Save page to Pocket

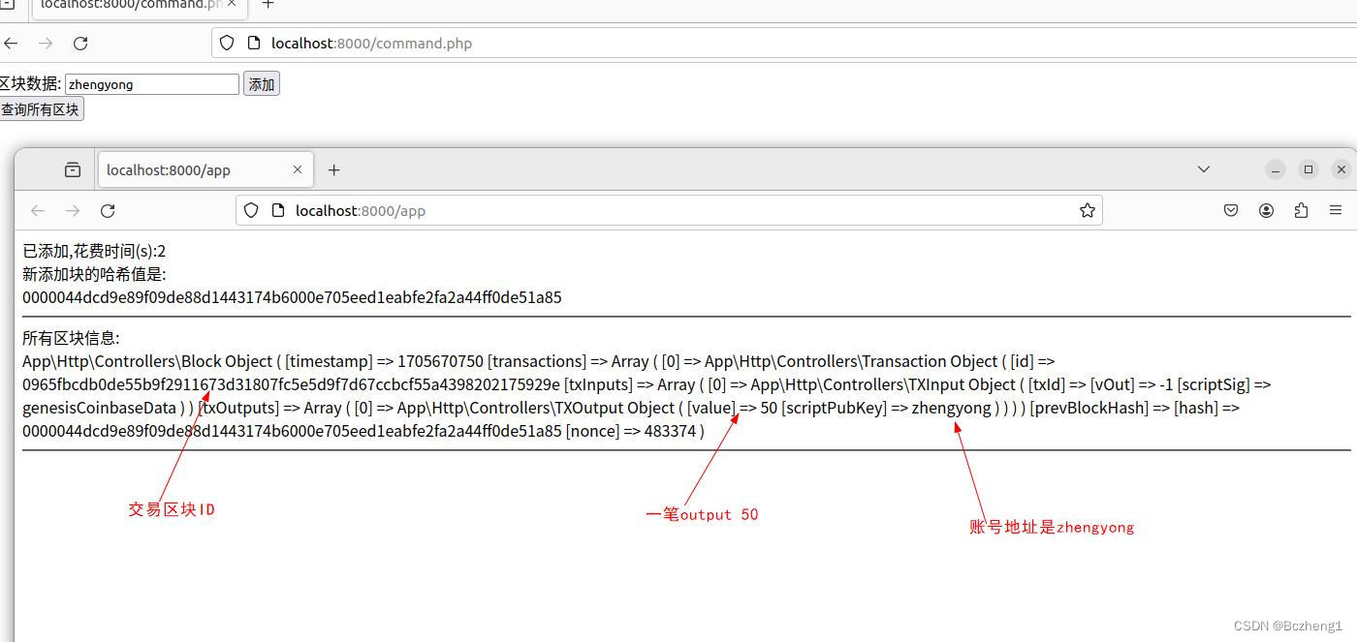pyautogui.click(x=1230, y=210)
